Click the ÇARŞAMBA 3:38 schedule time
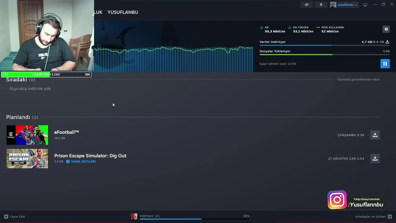The width and height of the screenshot is (396, 223). (x=351, y=135)
